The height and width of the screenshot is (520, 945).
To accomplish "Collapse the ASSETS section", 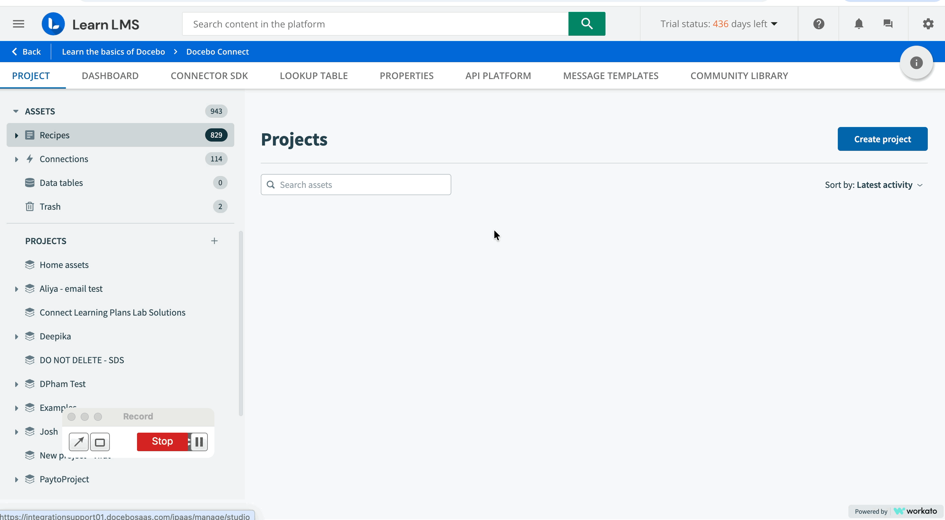I will coord(16,111).
